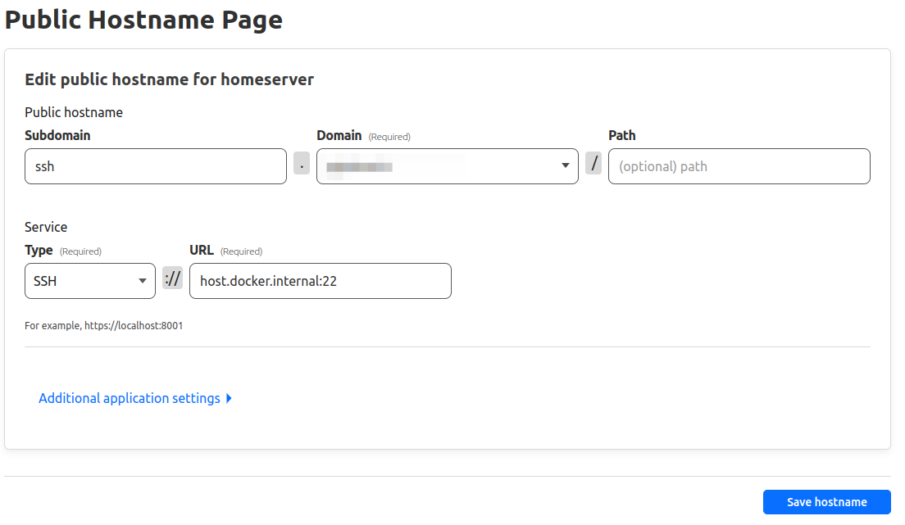Click the URL field containing host.docker.internal:22
905x525 pixels.
tap(320, 280)
